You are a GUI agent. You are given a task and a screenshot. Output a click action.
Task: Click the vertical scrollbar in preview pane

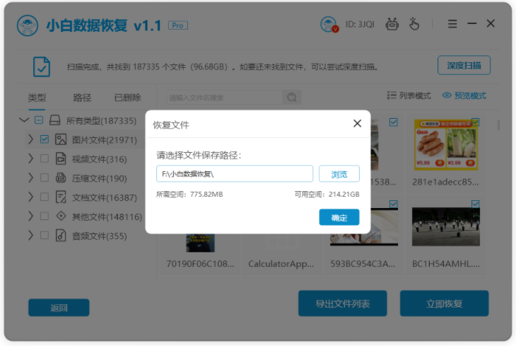(x=498, y=125)
